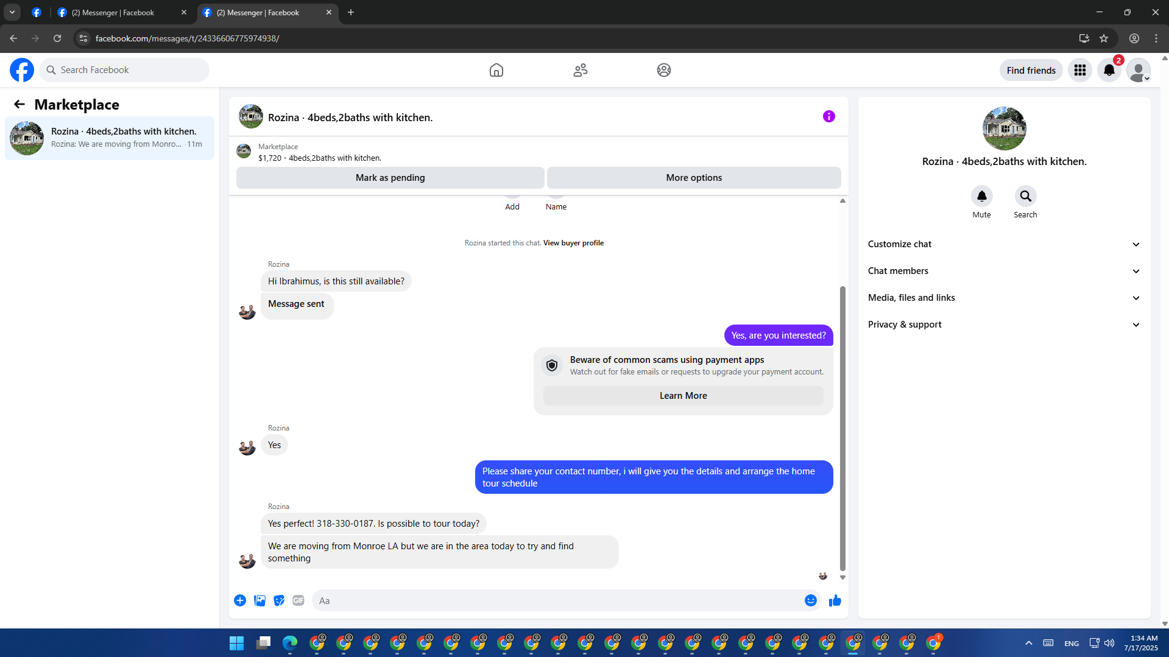Choose a GIF from composer
1169x657 pixels.
(x=298, y=600)
